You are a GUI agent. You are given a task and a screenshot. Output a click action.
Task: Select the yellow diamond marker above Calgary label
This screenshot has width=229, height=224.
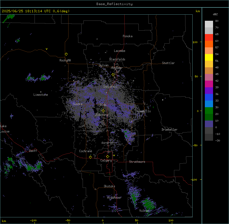point(108,157)
